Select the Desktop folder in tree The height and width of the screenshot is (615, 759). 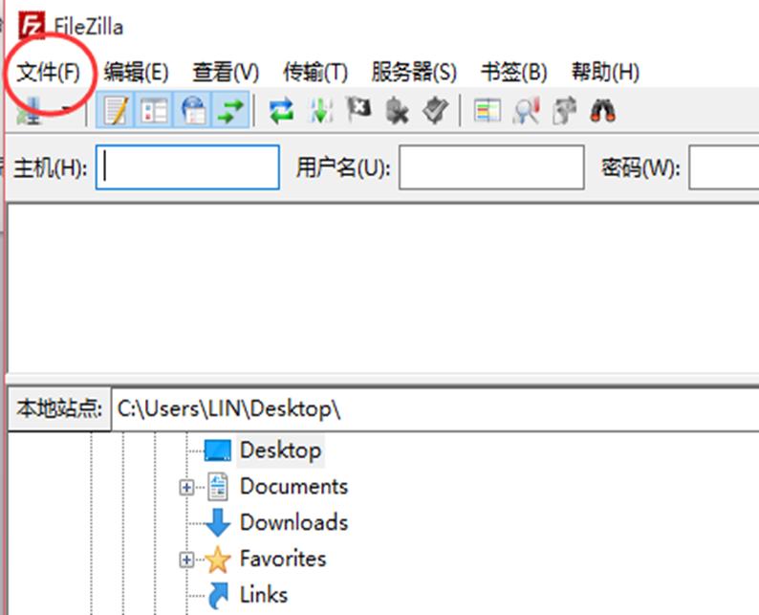[280, 450]
